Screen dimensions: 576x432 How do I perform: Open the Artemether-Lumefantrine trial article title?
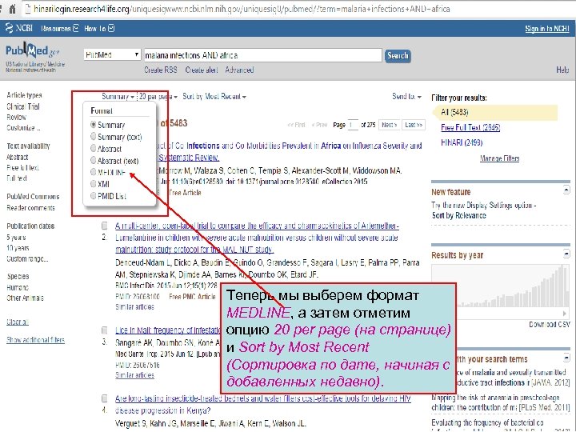(257, 238)
